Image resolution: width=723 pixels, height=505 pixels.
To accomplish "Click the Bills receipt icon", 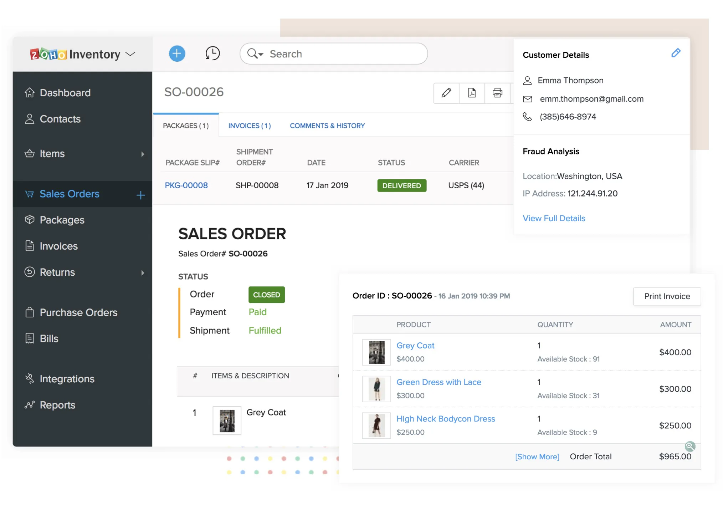I will click(30, 338).
